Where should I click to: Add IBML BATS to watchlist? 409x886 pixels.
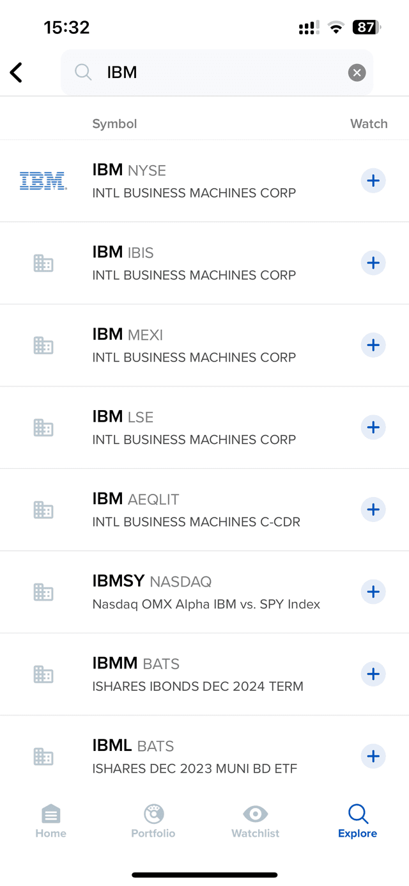point(373,756)
